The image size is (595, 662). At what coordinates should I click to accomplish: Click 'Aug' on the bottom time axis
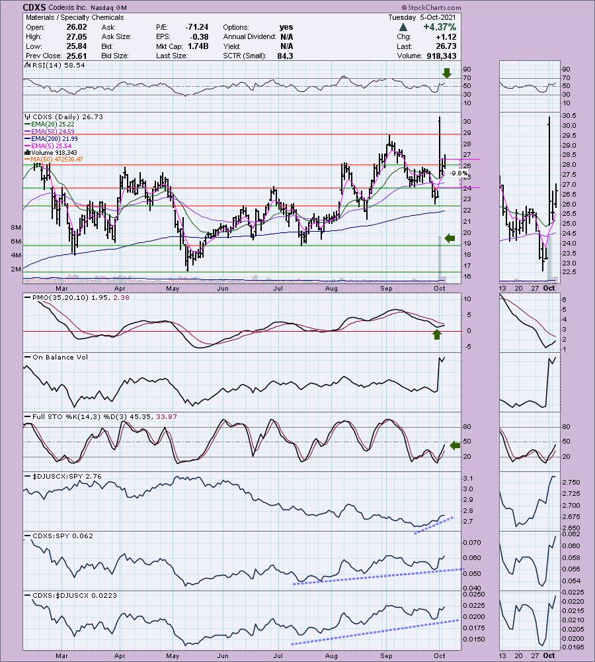[x=331, y=656]
